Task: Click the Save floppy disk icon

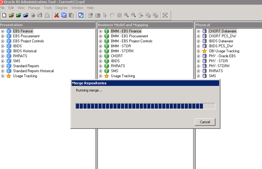Action: click(x=40, y=16)
